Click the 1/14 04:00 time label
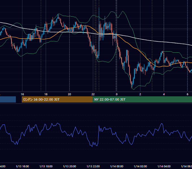Image resolution: width=192 pixels, height=169 pixels. click(164, 166)
